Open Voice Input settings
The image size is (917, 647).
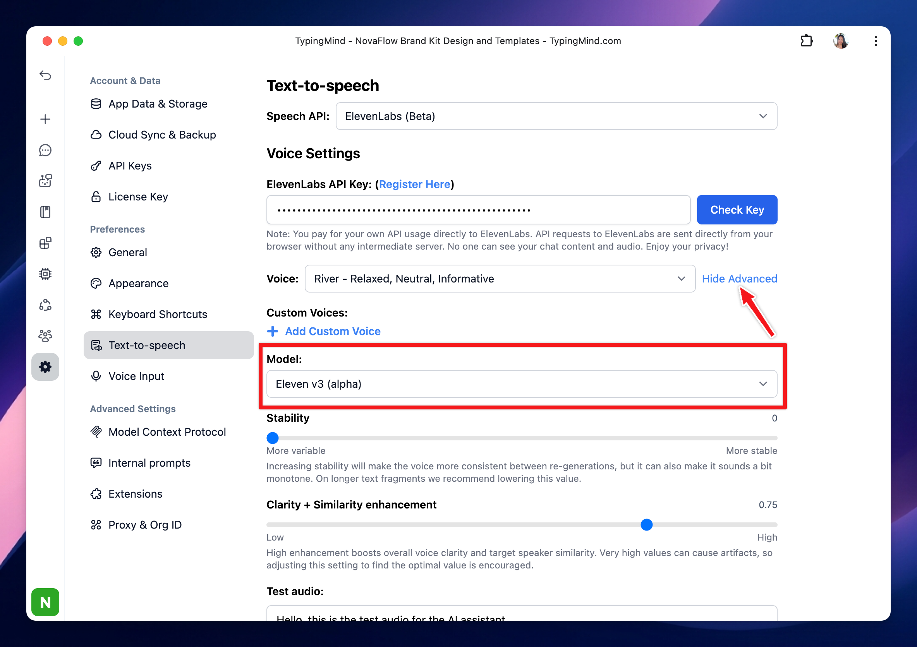(x=168, y=376)
